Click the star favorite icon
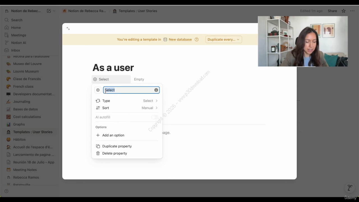Screen dimensions: 359x202 click(x=344, y=11)
